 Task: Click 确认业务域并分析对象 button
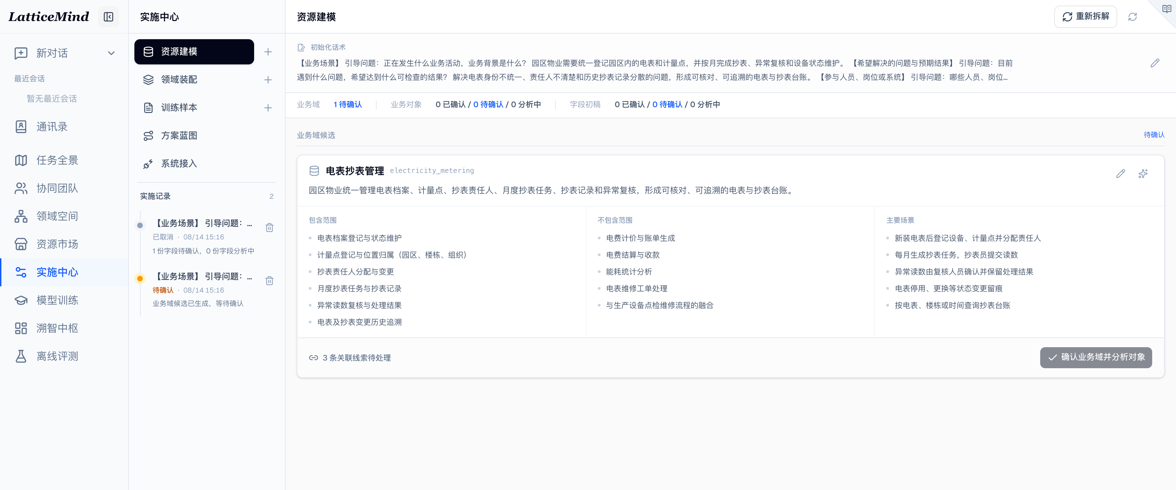pos(1095,357)
